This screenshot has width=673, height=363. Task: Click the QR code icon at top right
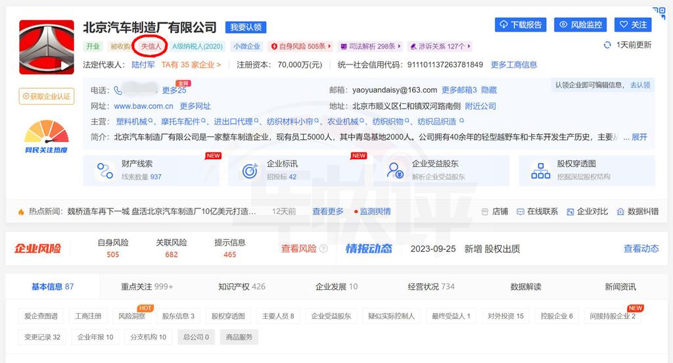(659, 13)
